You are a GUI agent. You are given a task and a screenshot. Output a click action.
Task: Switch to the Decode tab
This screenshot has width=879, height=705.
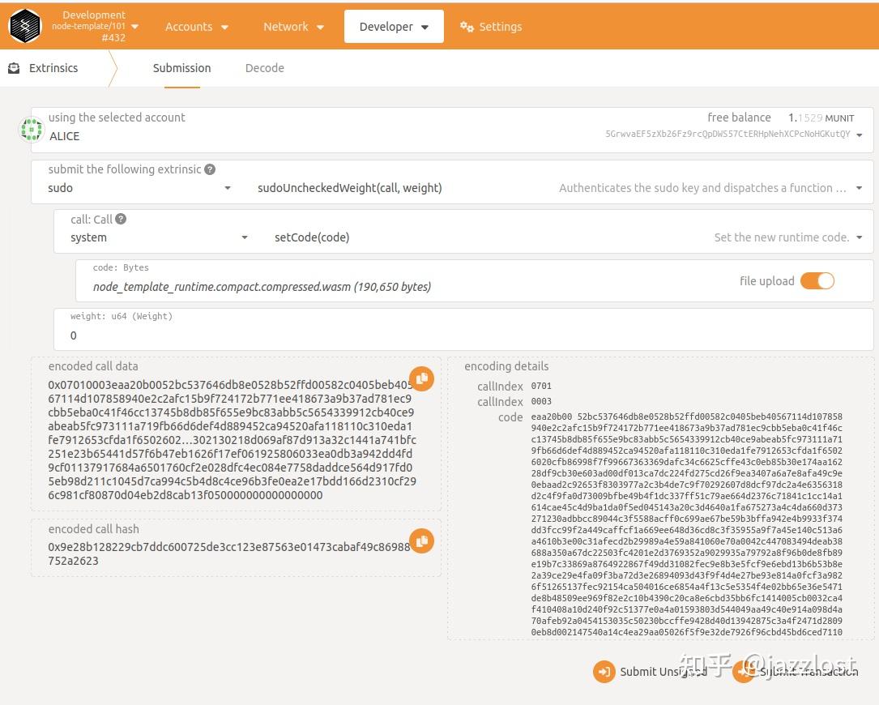pos(265,68)
